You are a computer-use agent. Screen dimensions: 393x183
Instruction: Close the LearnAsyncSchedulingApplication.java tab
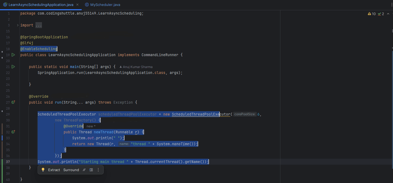tap(78, 5)
